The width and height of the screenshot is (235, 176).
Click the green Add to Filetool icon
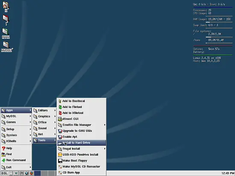click(x=60, y=107)
